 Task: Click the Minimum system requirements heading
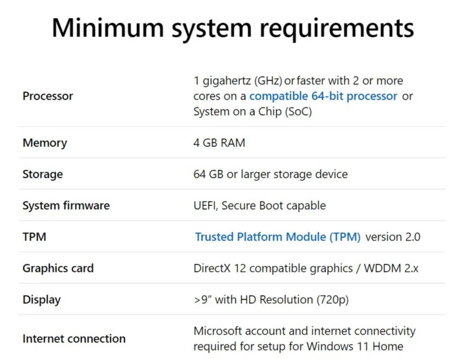[233, 29]
